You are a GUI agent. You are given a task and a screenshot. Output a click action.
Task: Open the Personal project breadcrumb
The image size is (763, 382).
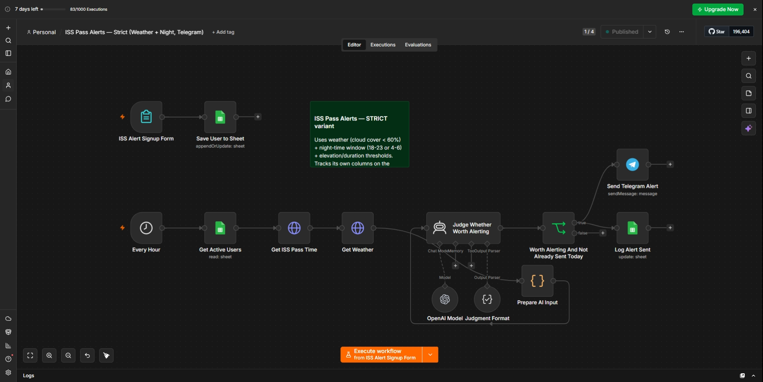(x=41, y=32)
